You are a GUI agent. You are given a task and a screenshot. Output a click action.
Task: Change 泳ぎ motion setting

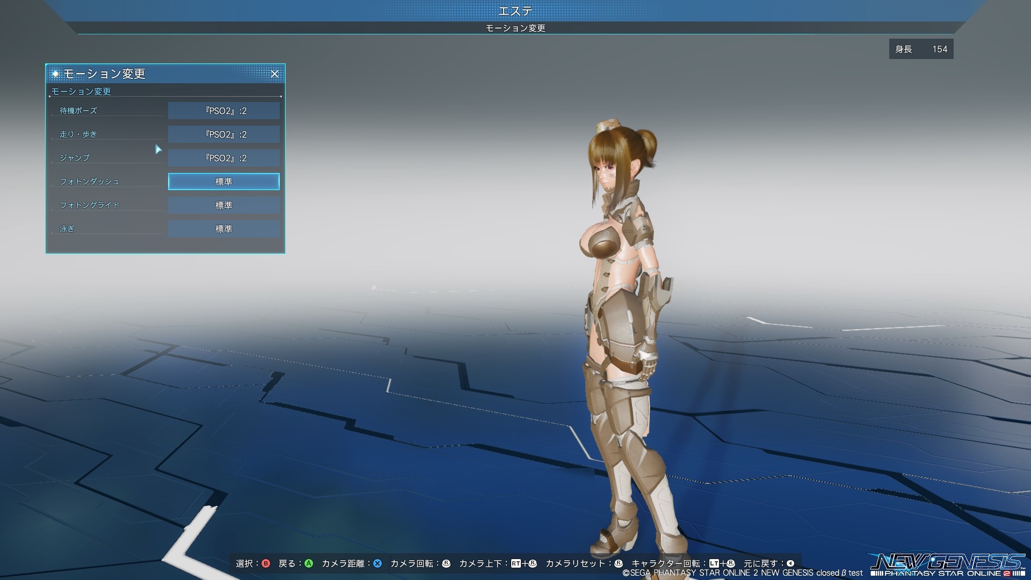[223, 229]
